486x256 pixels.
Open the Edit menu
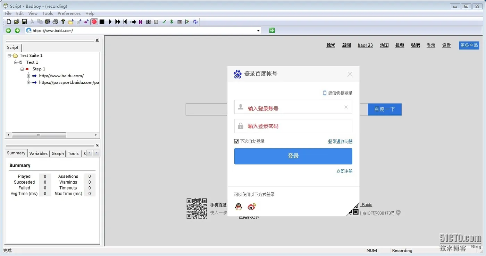(20, 14)
